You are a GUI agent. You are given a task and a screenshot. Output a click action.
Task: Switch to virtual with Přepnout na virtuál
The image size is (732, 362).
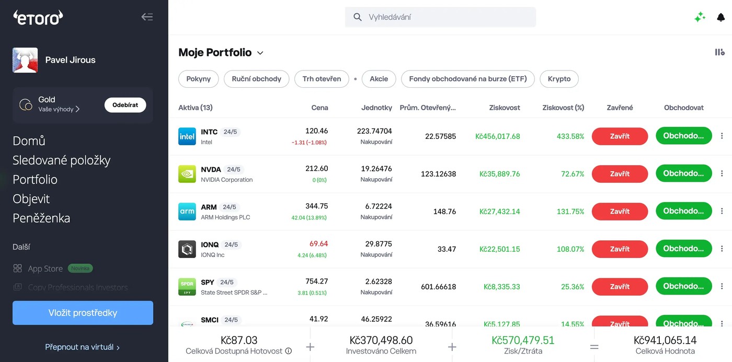[x=83, y=347]
